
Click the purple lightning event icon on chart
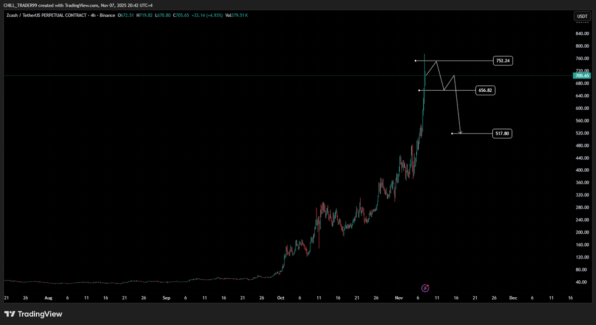click(425, 288)
